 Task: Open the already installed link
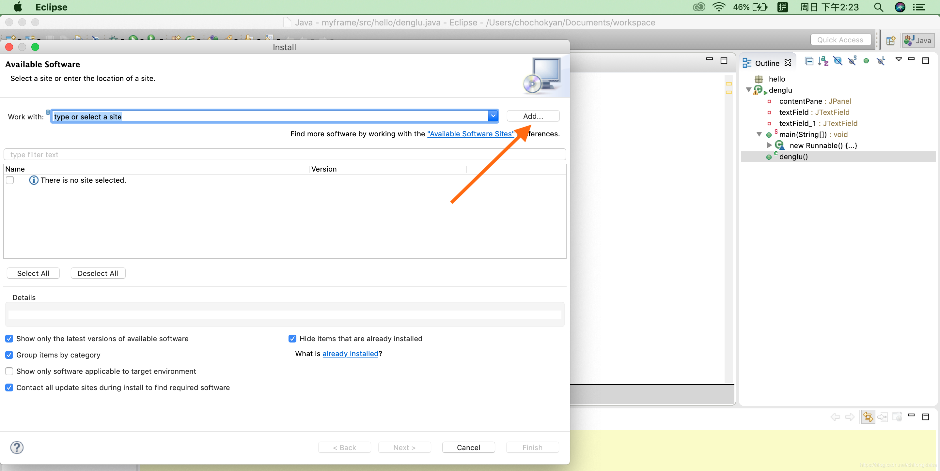[x=350, y=354]
